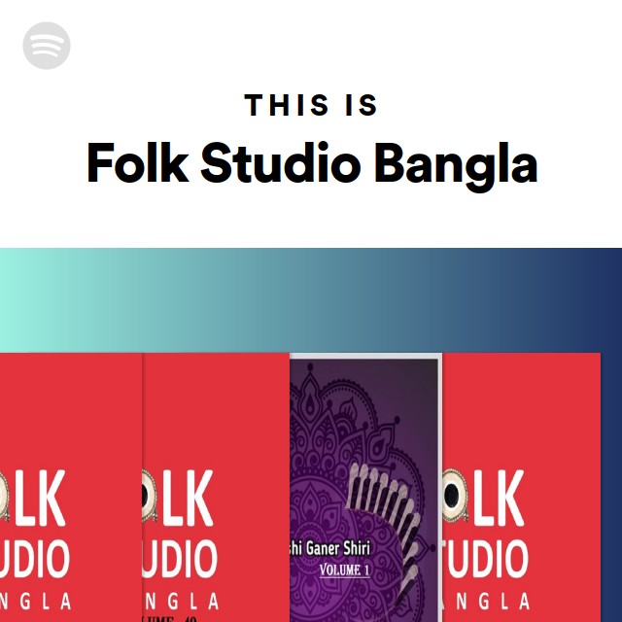Click the grey Spotify logo
The height and width of the screenshot is (622, 622).
point(47,46)
